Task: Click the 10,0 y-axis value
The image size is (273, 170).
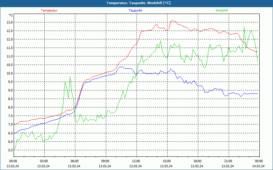Action: coord(10,73)
